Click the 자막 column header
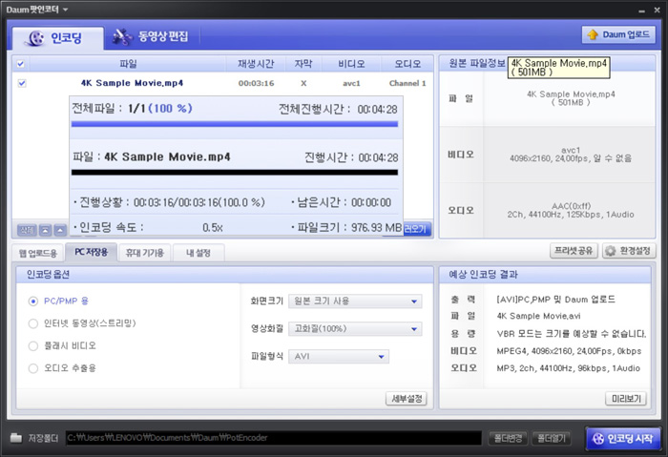 click(x=303, y=64)
